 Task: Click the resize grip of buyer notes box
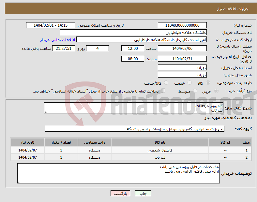point(19,182)
